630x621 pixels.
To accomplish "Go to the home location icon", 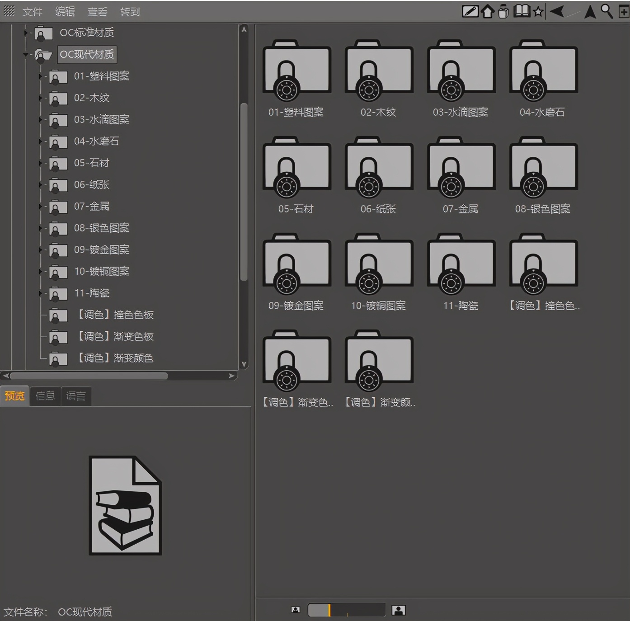I will (487, 11).
